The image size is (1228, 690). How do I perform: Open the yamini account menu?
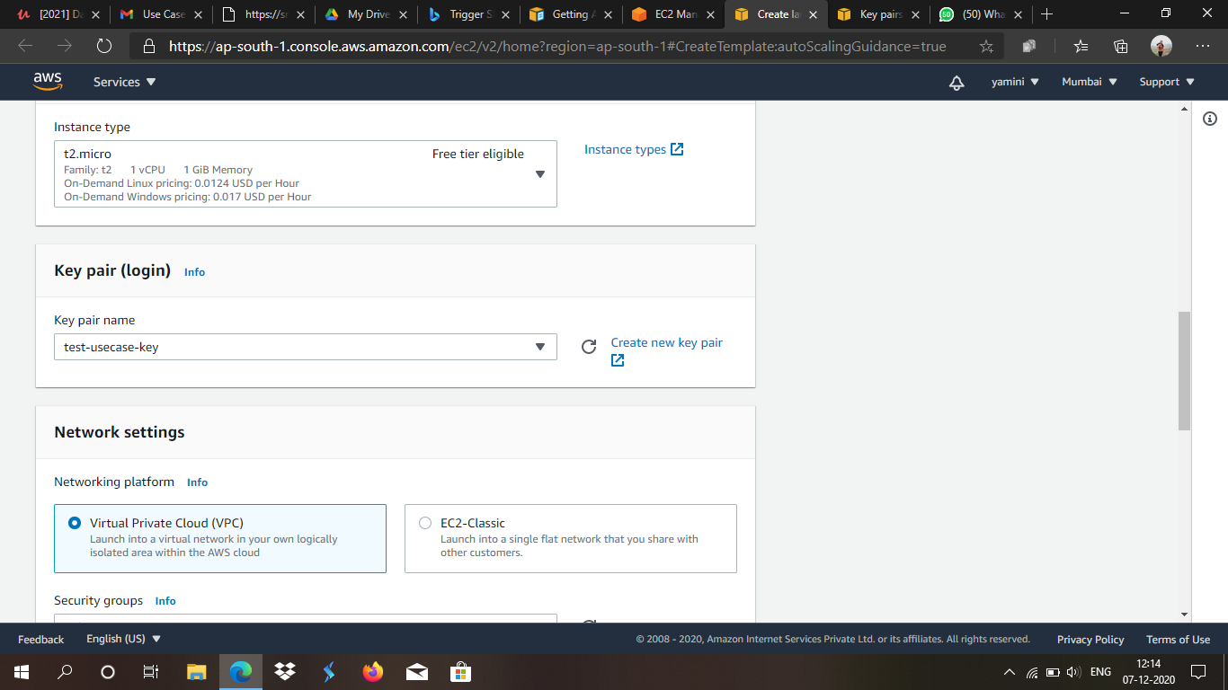1015,82
